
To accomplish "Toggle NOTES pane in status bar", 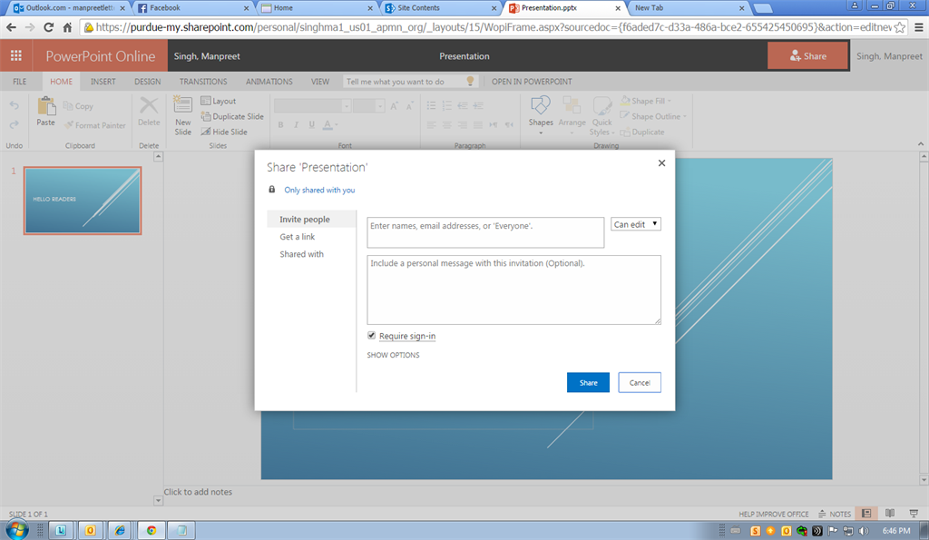I will point(835,514).
